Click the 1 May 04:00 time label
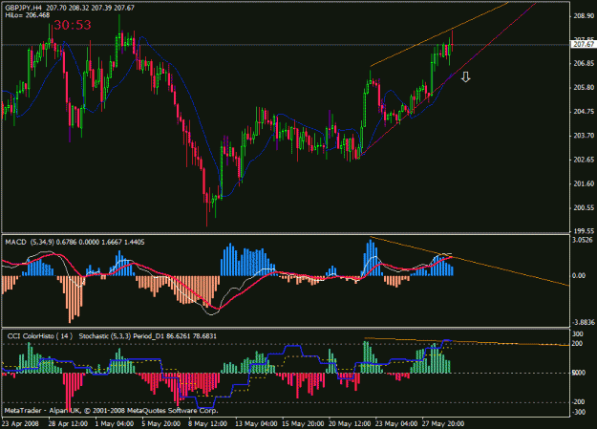597x429 pixels. (x=115, y=423)
